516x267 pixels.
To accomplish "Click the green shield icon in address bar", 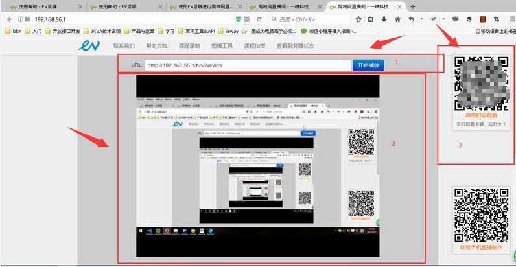I will (239, 19).
